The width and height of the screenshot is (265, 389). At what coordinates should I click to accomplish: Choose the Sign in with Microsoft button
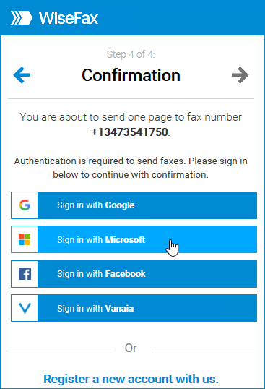(x=134, y=239)
